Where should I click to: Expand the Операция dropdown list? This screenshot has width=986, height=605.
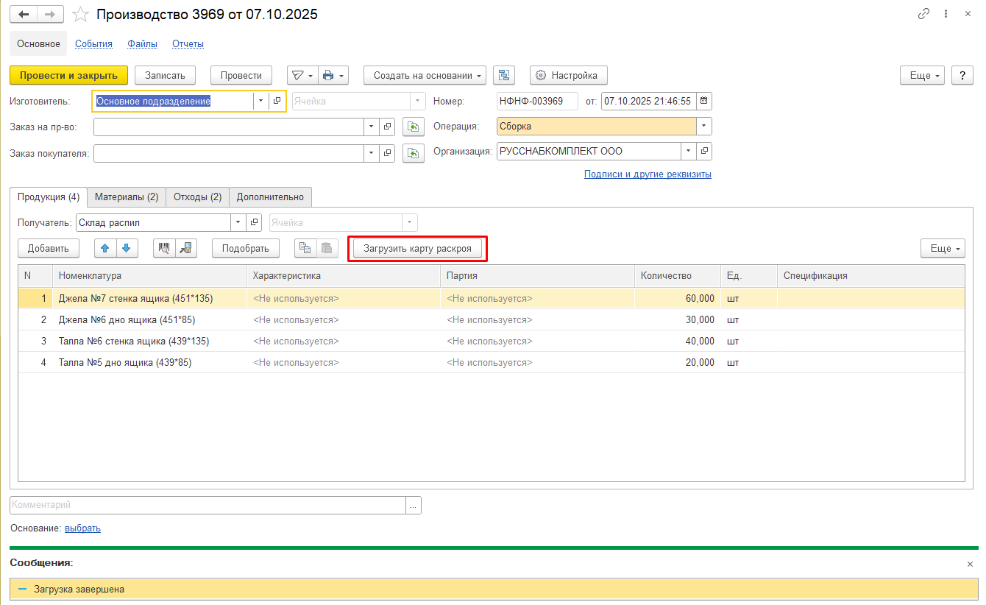pyautogui.click(x=704, y=127)
